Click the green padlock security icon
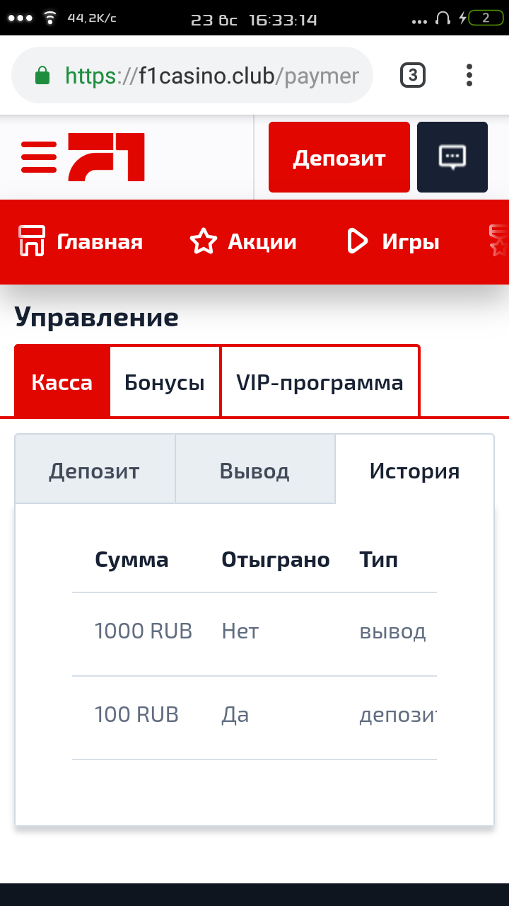This screenshot has width=509, height=906. click(x=43, y=76)
